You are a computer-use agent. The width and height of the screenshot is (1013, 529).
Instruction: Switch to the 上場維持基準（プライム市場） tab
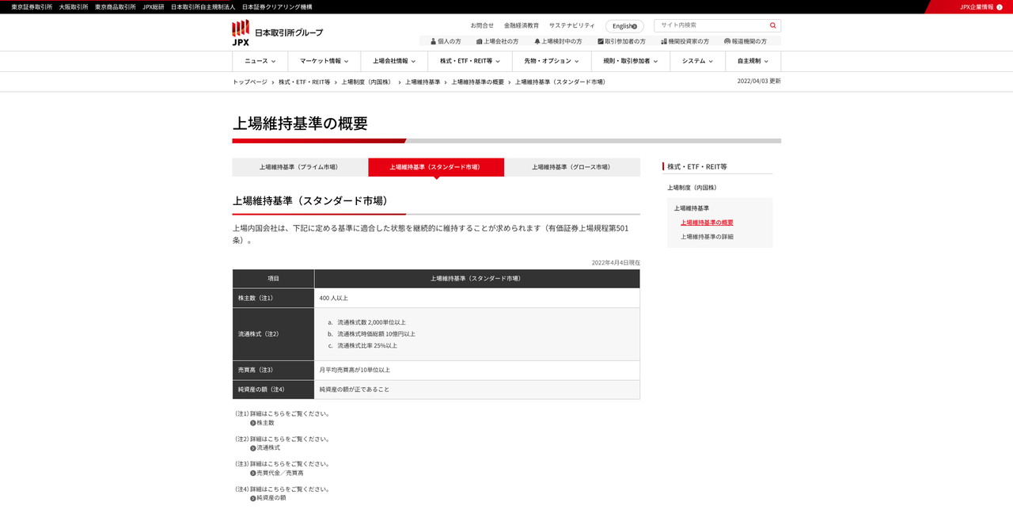point(299,167)
